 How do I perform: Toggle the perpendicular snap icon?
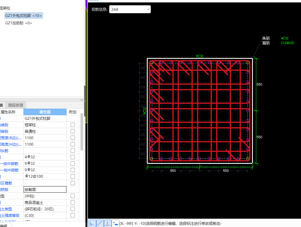pyautogui.click(x=108, y=224)
